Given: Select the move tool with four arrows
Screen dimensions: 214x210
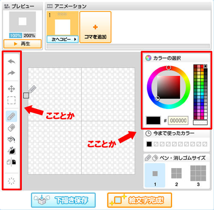Looking at the screenshot, I should [12, 89].
